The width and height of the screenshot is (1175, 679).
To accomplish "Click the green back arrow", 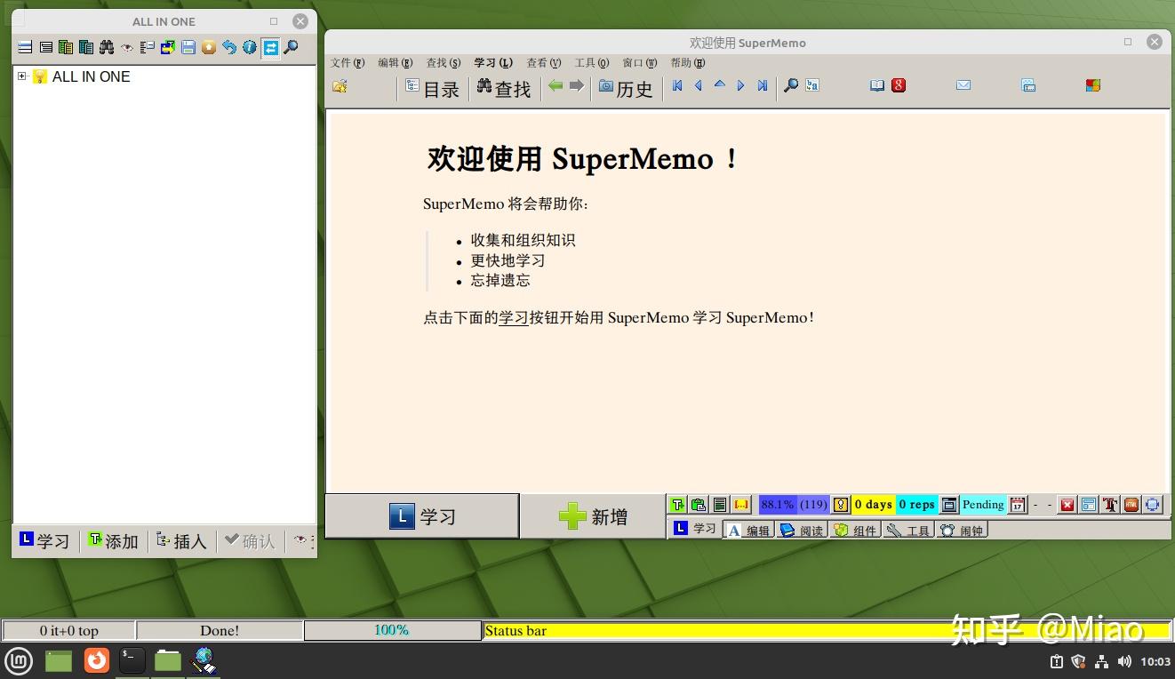I will (556, 86).
